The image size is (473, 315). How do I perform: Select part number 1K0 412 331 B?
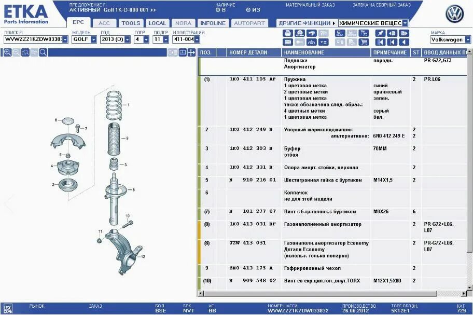pyautogui.click(x=251, y=167)
